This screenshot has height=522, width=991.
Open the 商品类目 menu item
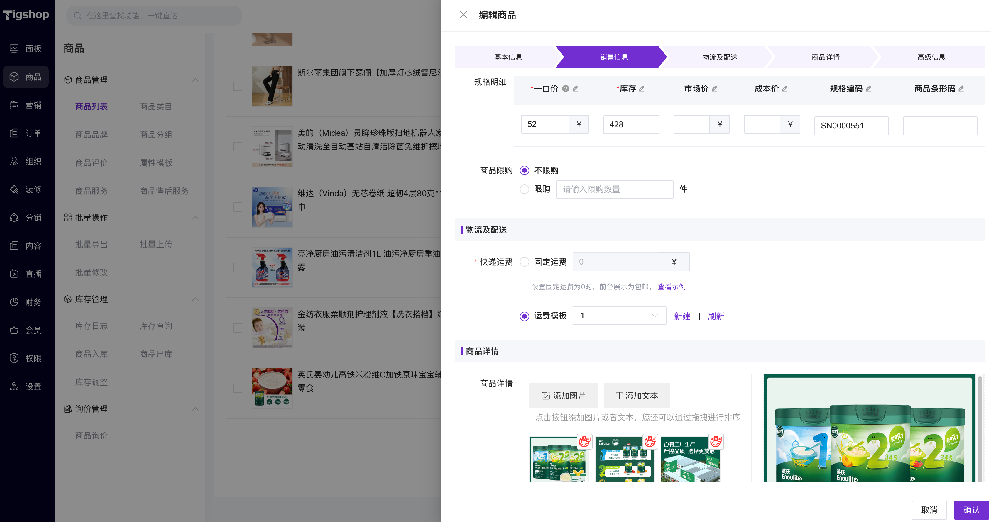156,106
